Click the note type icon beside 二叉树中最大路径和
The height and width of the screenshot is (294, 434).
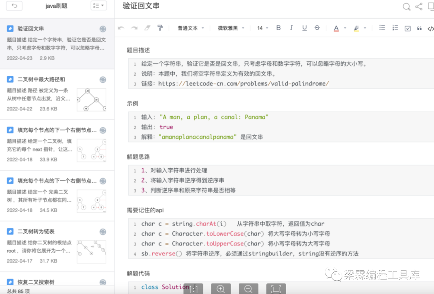(x=10, y=80)
